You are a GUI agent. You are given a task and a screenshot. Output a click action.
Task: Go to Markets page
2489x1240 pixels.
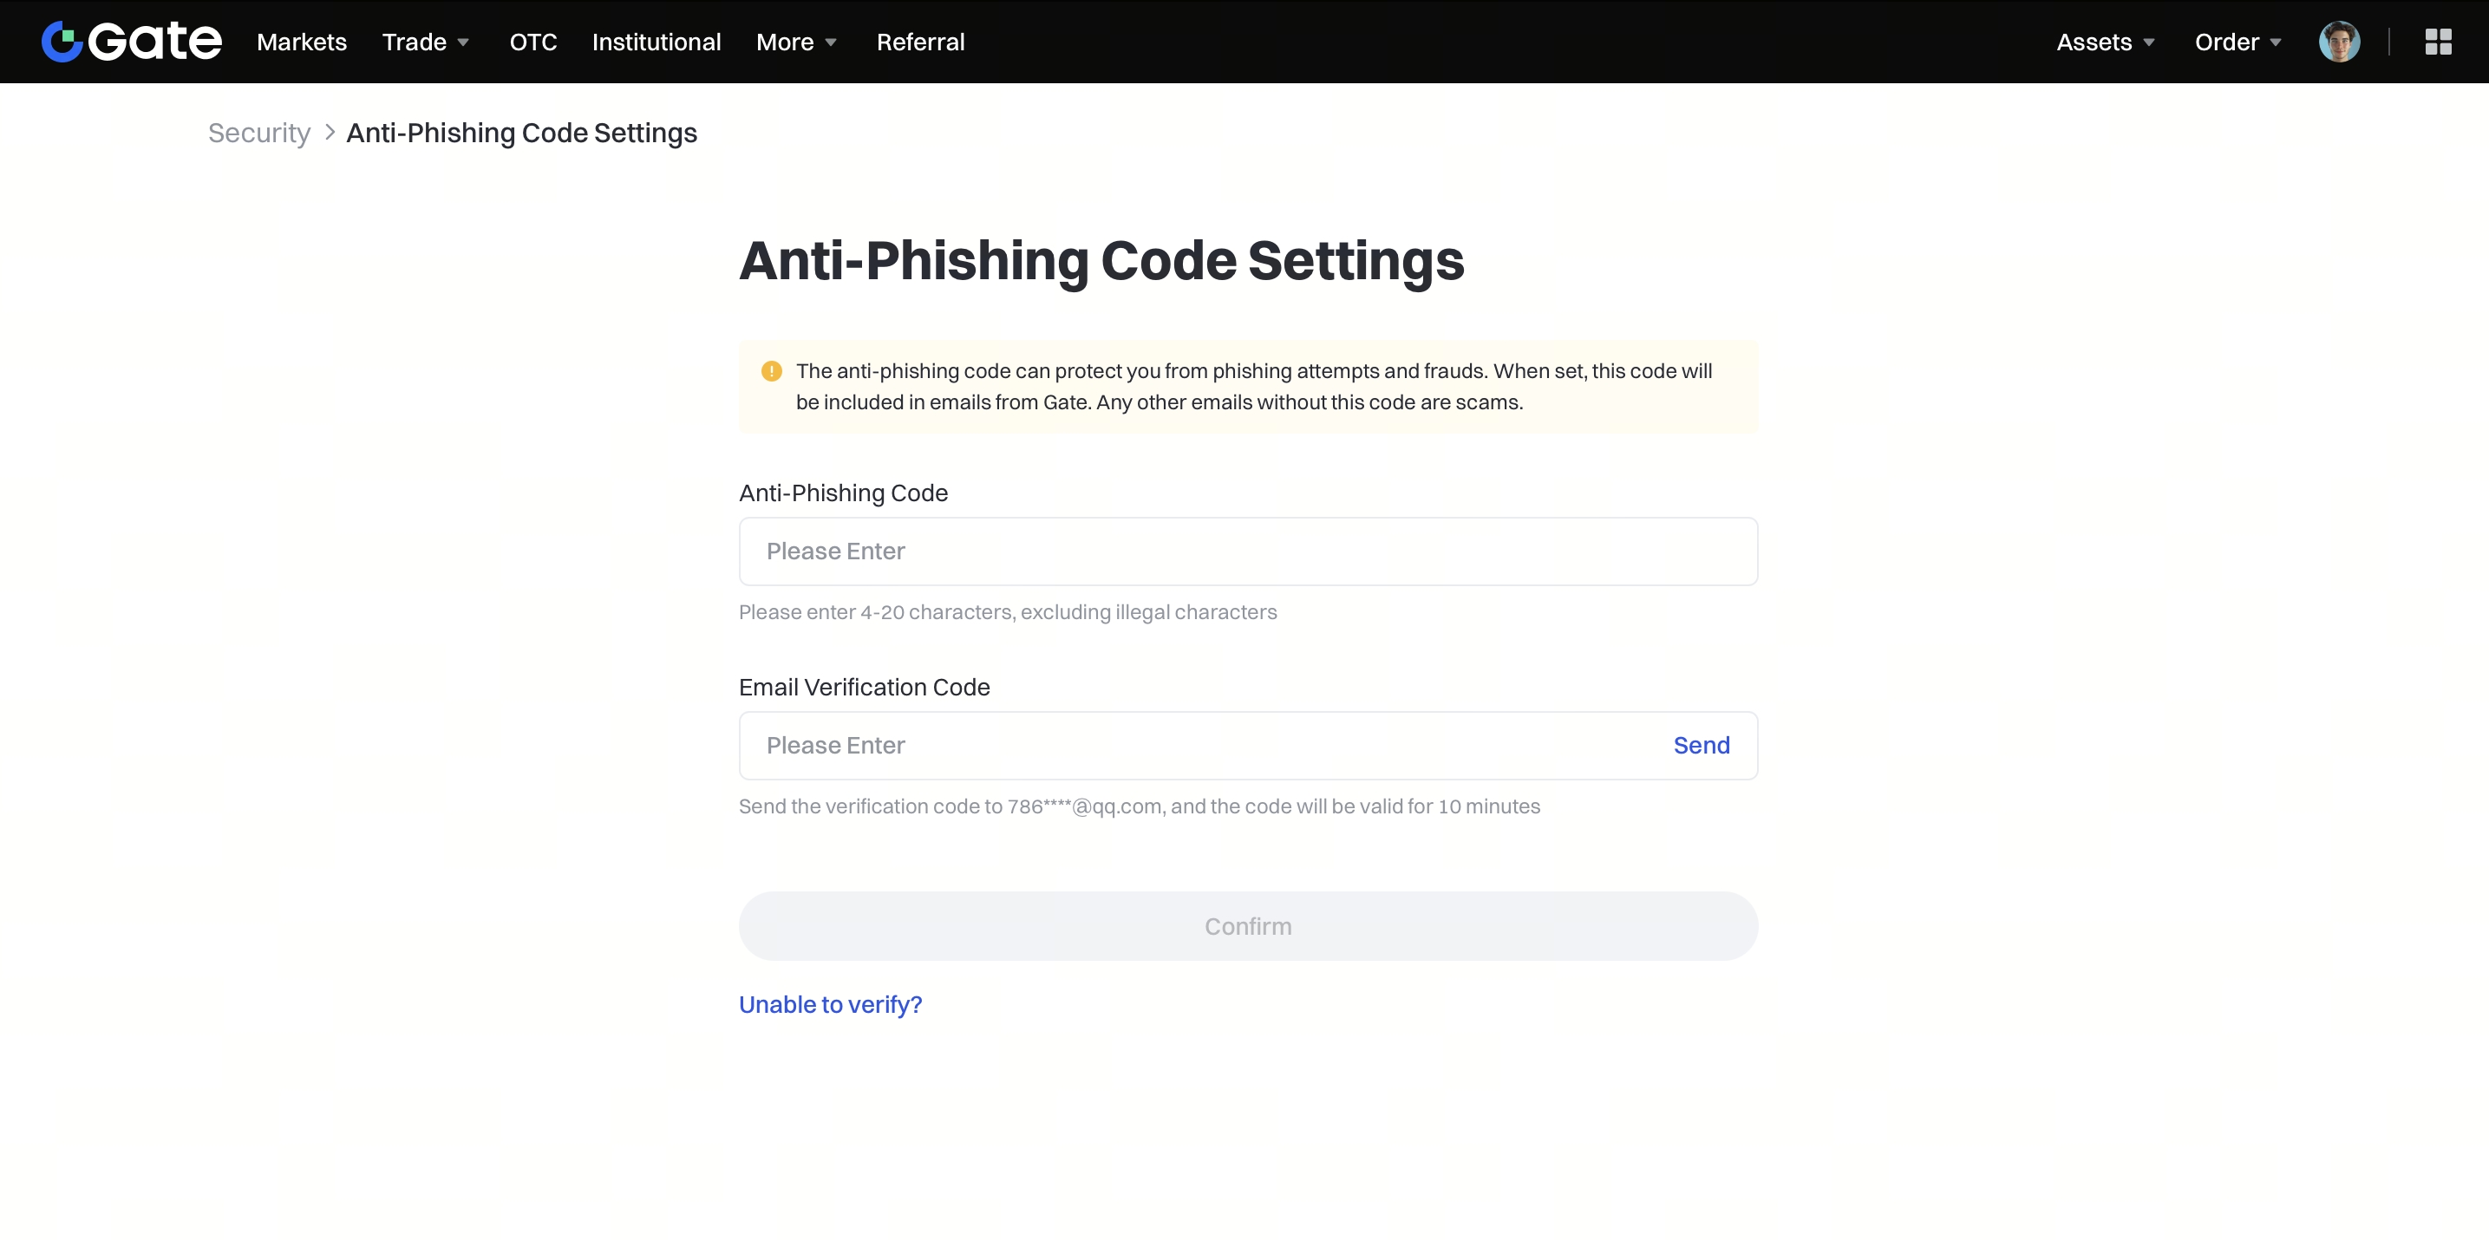302,42
